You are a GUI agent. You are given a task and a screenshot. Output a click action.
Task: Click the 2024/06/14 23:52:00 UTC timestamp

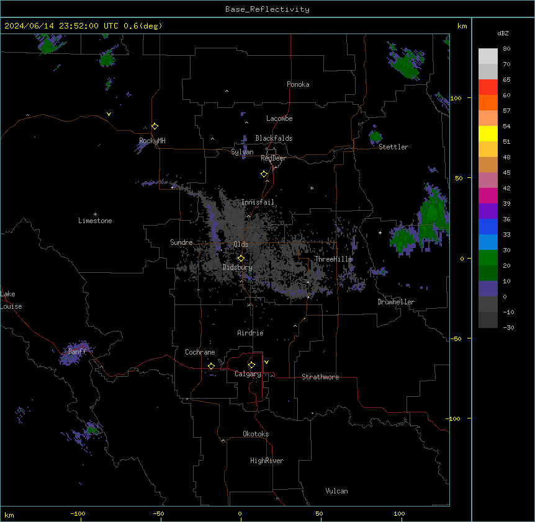[61, 26]
